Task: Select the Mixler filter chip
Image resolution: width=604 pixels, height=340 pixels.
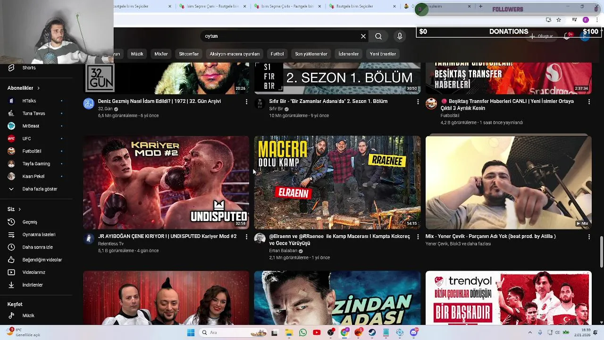Action: 161,54
